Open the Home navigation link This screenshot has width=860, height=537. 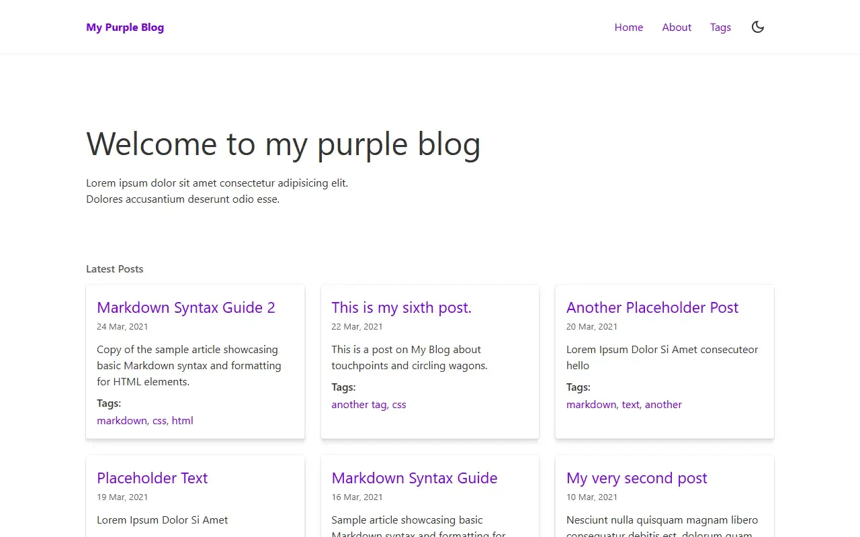tap(629, 28)
